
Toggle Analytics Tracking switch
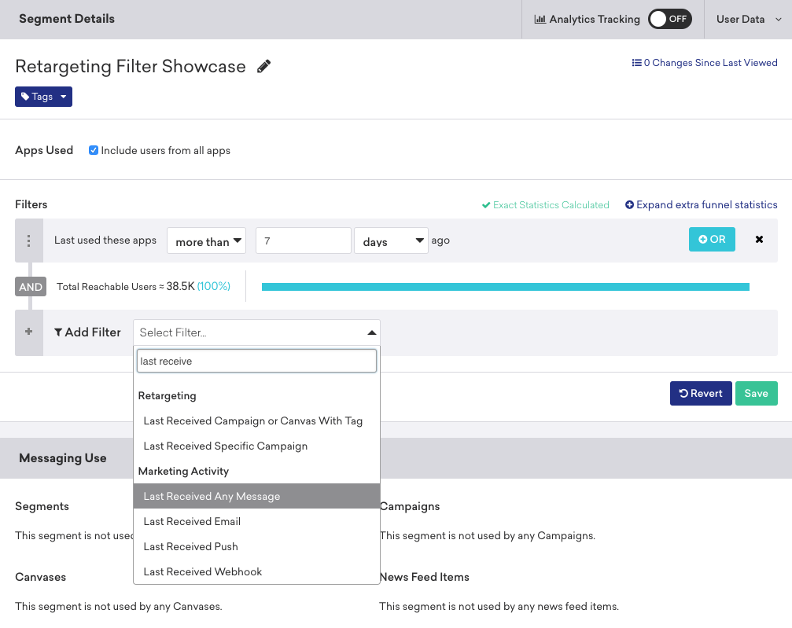tap(670, 19)
